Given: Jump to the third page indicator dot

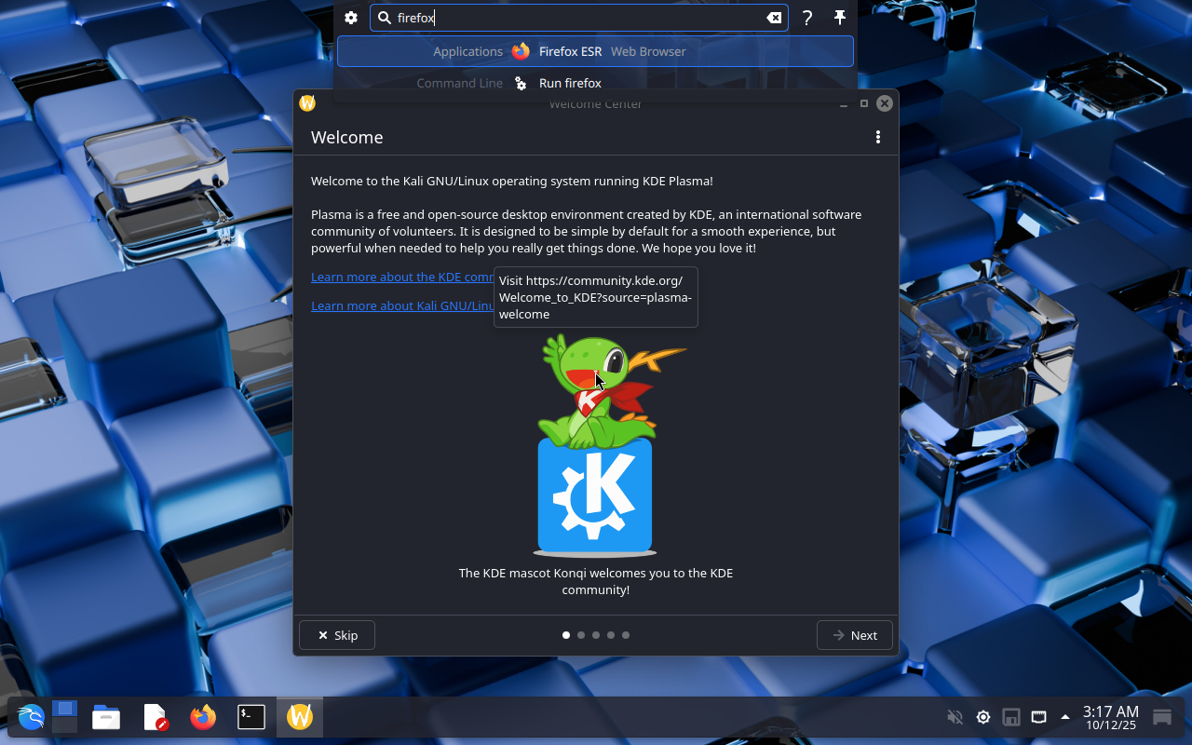Looking at the screenshot, I should pyautogui.click(x=596, y=635).
